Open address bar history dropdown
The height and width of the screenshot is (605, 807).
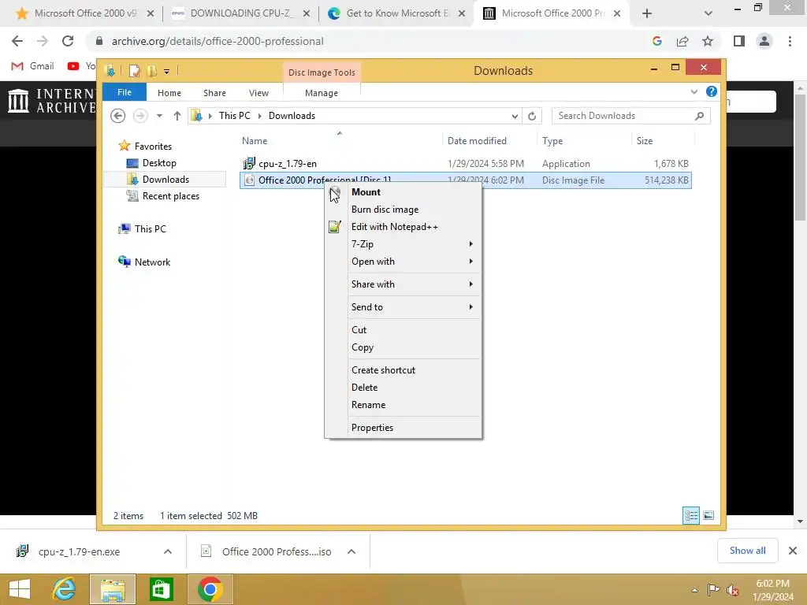[x=515, y=117]
